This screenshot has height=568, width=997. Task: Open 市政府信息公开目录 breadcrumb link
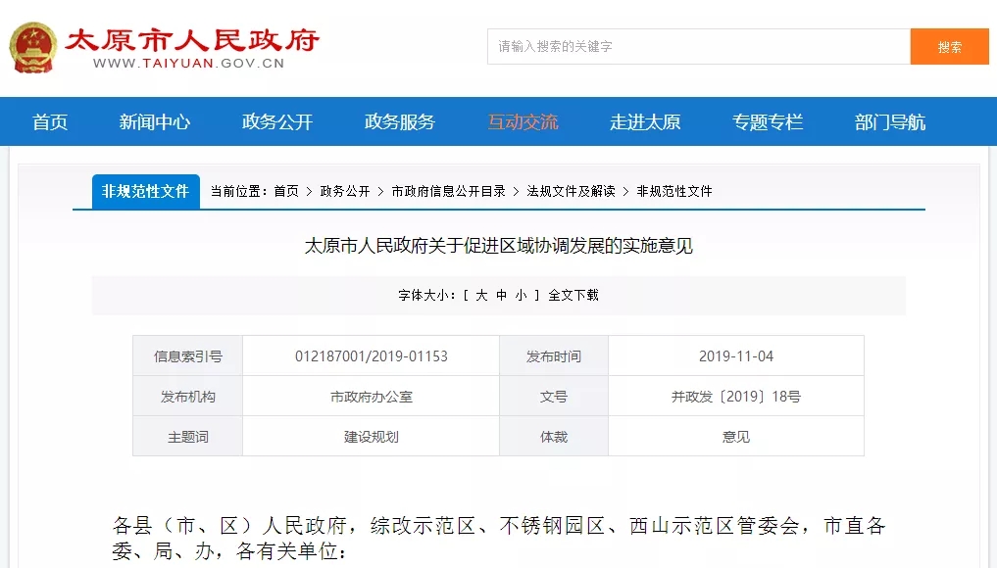(448, 192)
